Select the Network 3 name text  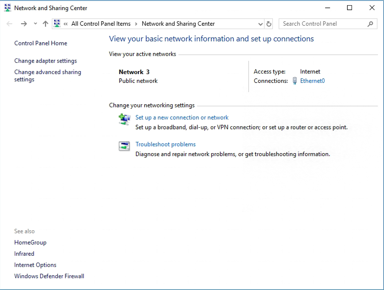(134, 72)
